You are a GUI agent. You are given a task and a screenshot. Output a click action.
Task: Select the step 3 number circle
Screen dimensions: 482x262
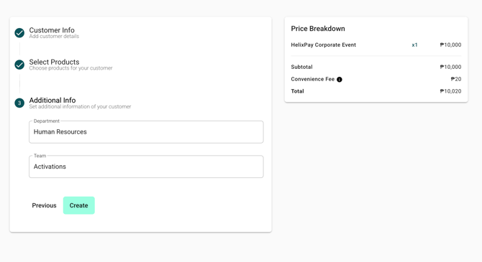tap(19, 103)
